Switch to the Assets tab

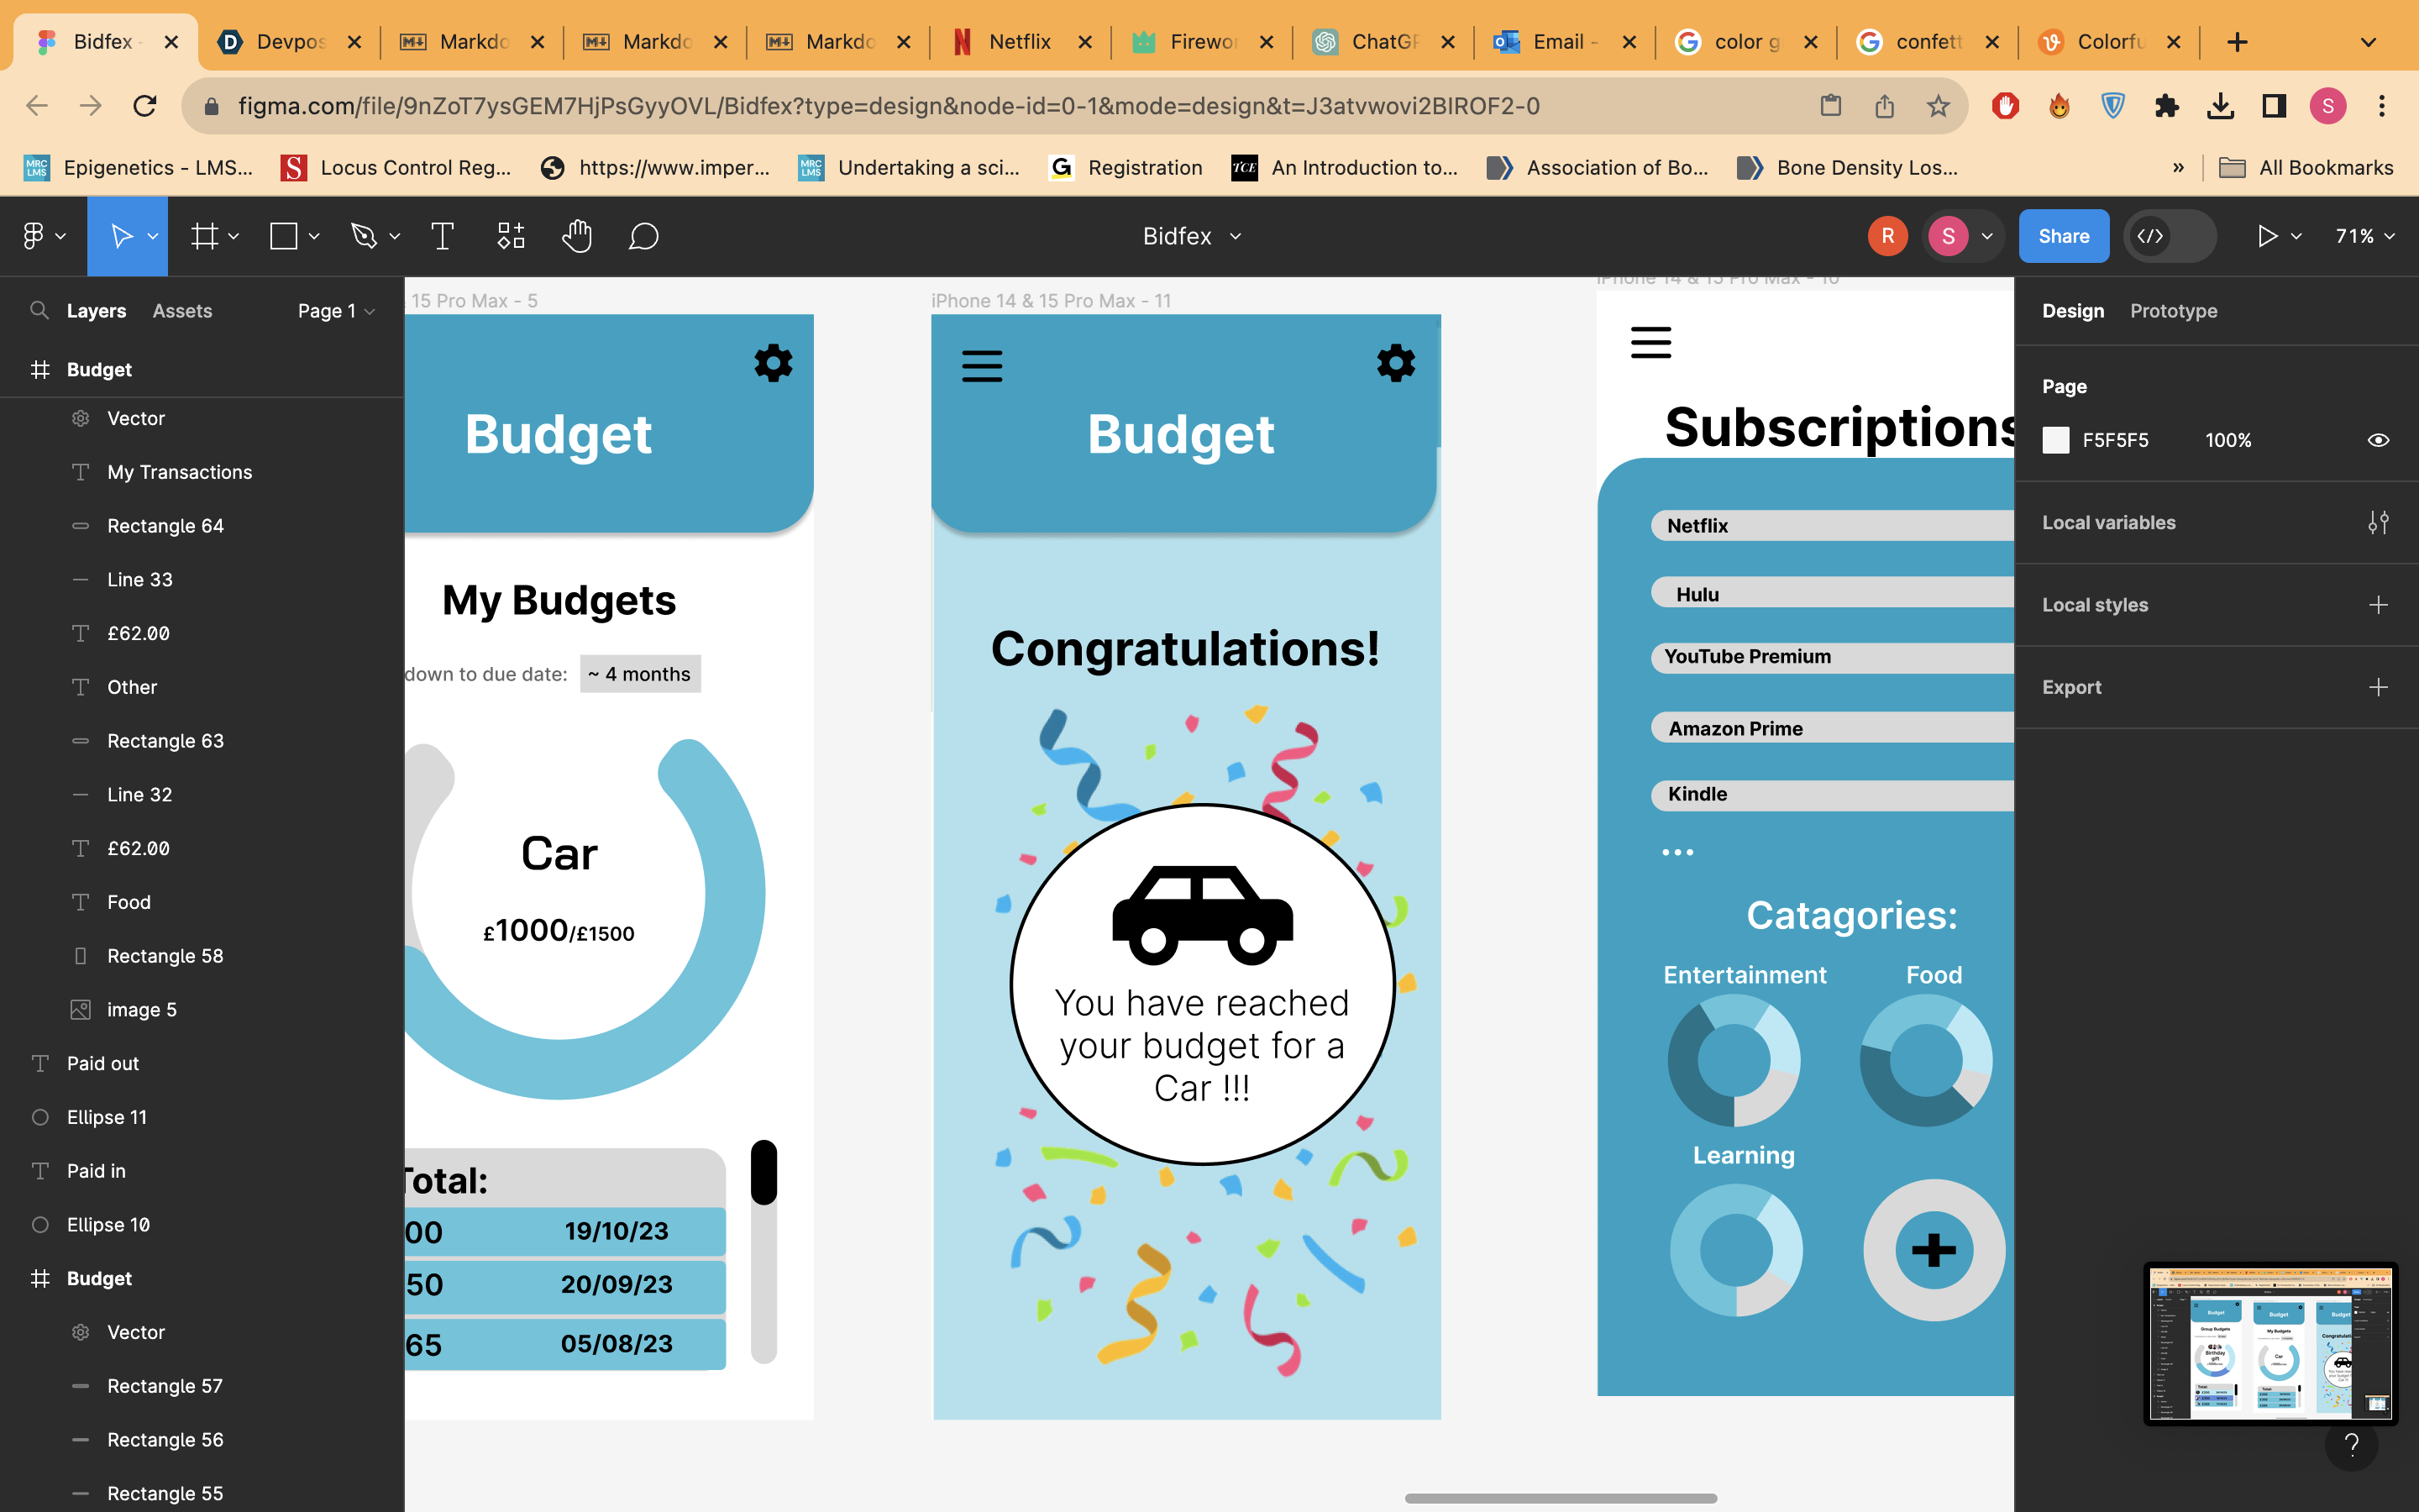click(x=182, y=311)
